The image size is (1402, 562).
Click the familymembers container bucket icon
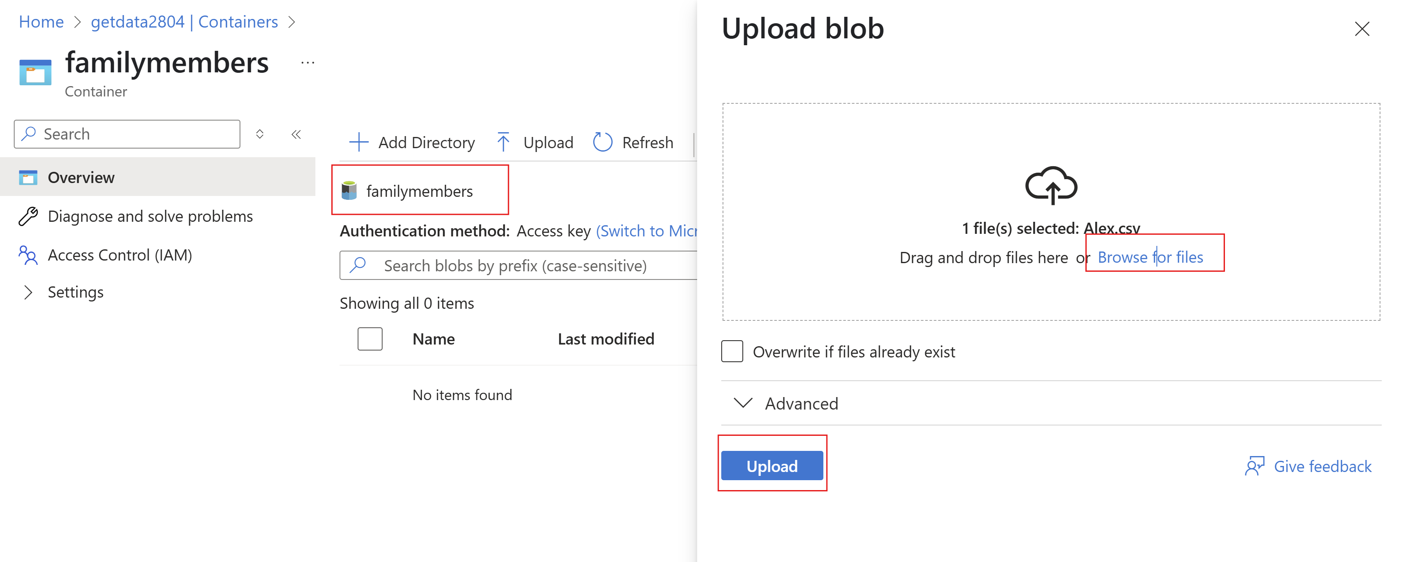coord(349,191)
